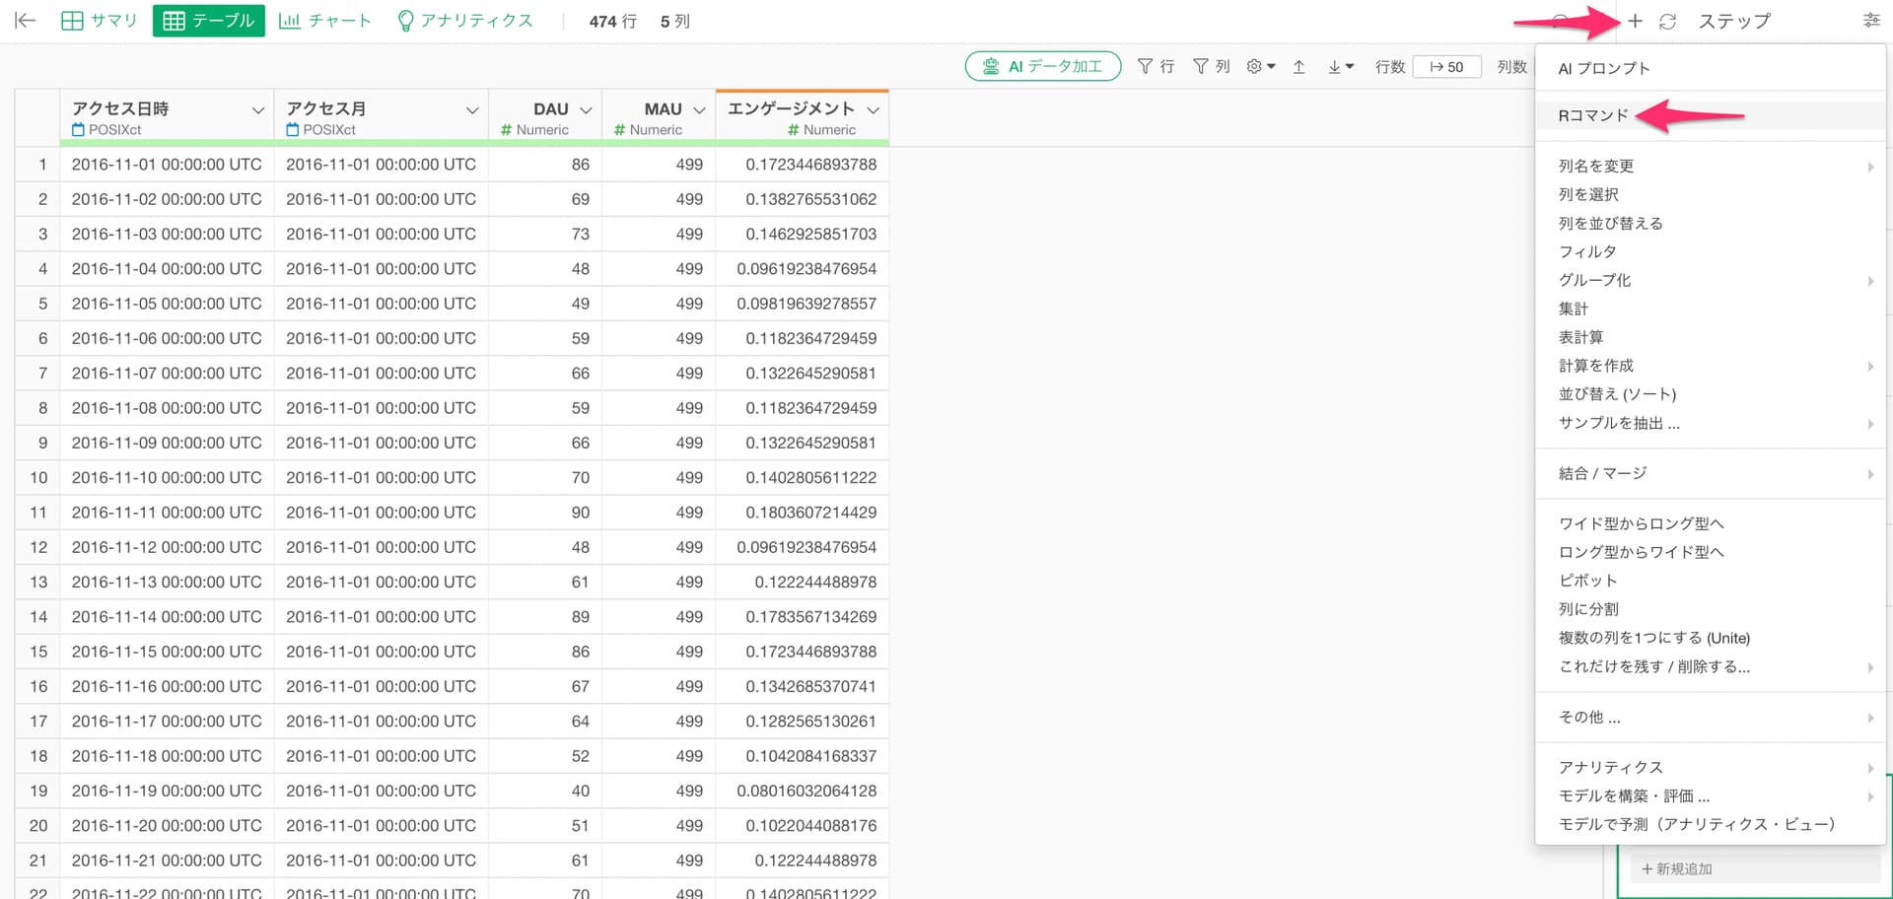
Task: Open the アナリティクス view tab
Action: coord(464,21)
